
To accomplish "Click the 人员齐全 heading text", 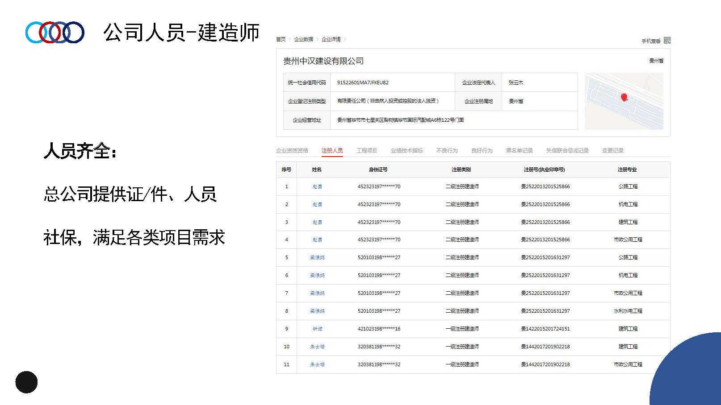I will tap(80, 151).
